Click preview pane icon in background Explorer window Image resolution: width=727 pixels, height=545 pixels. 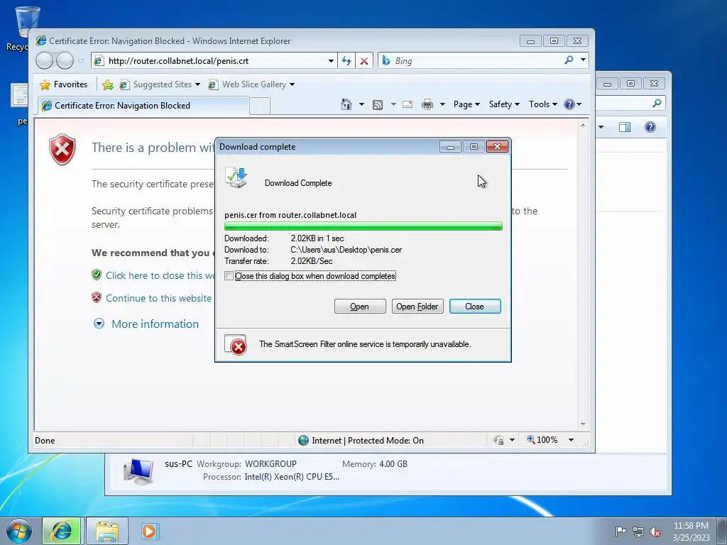click(625, 127)
